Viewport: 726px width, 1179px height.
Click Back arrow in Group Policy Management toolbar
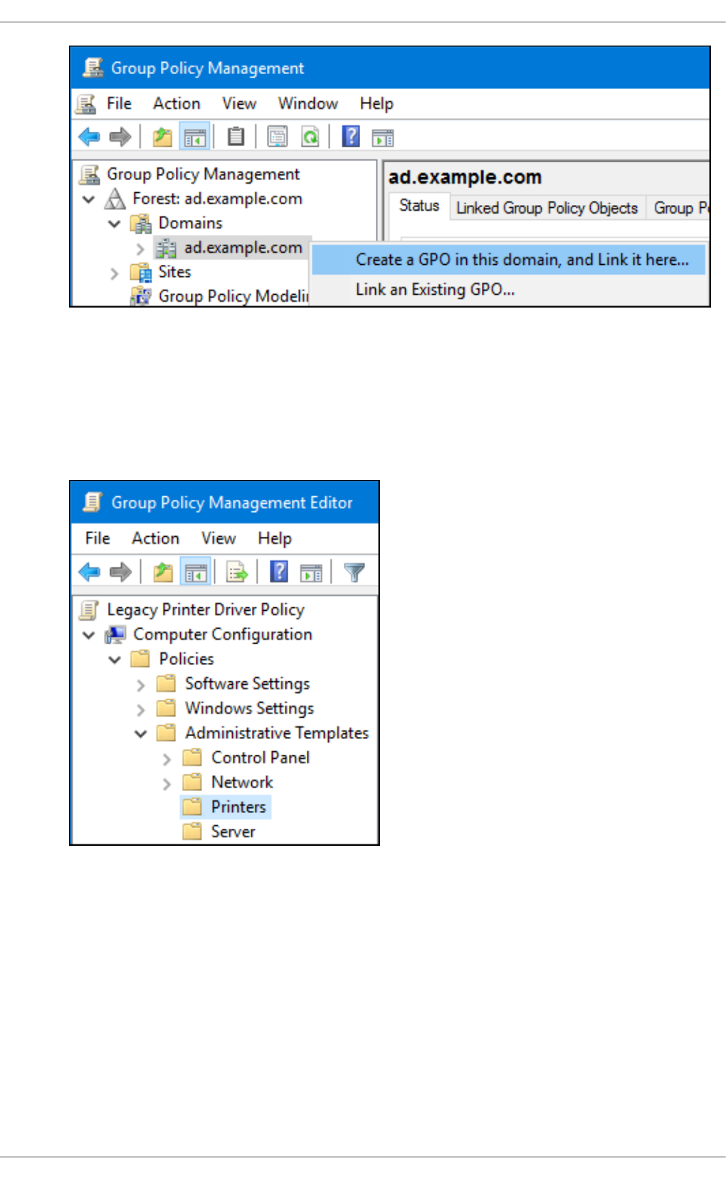[x=89, y=137]
